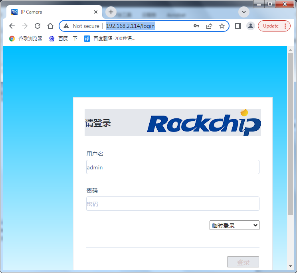Reload the login page
Viewport: 297px width, 273px height.
pos(38,26)
